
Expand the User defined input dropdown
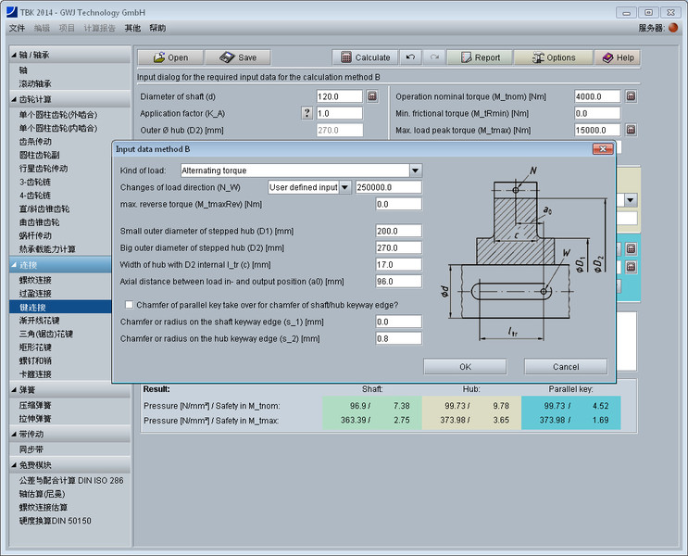tap(345, 187)
